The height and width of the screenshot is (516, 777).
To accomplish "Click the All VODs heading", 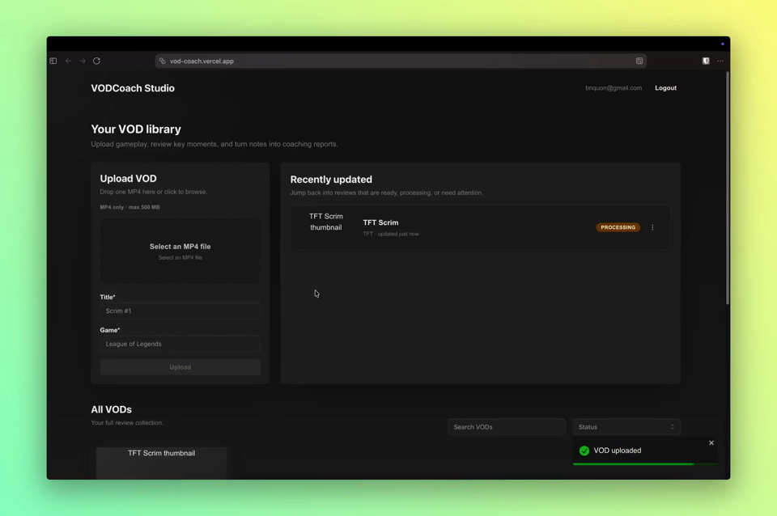I will pos(111,409).
